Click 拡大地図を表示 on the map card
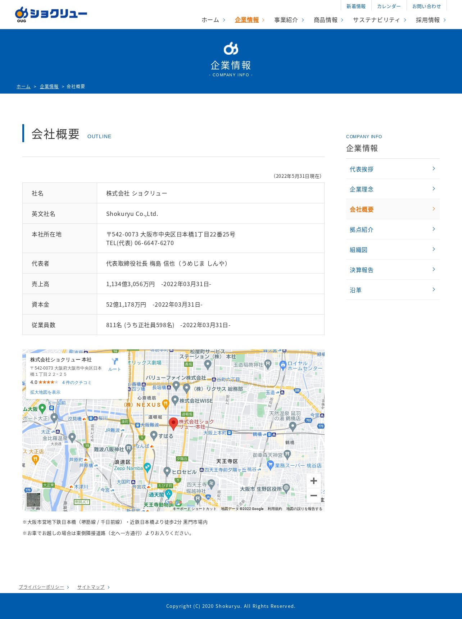462x619 pixels. pyautogui.click(x=45, y=392)
